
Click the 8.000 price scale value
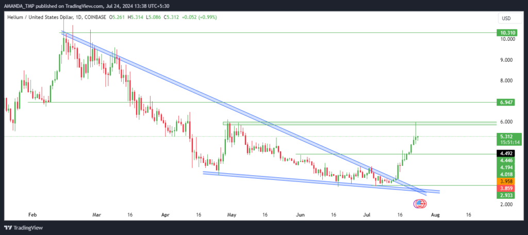[x=508, y=80]
